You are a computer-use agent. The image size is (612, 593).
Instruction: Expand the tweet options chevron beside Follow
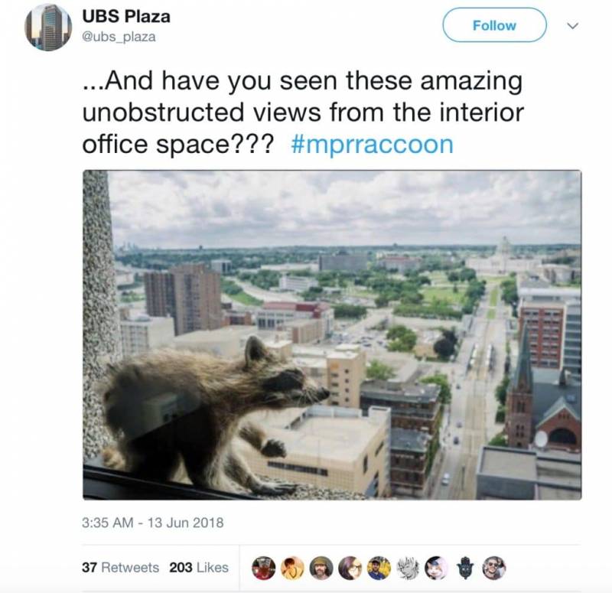[x=572, y=26]
